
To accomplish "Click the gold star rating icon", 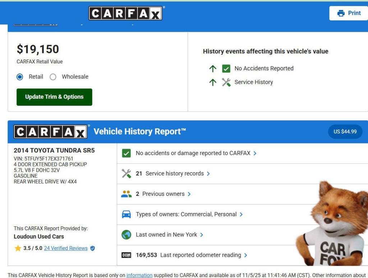I will coord(18,248).
